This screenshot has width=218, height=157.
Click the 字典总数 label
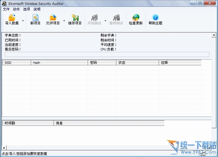click(13, 35)
